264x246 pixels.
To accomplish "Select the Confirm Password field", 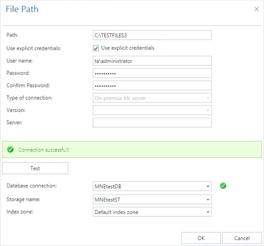I will coord(152,86).
